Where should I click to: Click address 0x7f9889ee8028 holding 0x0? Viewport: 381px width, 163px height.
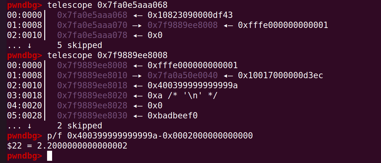(x=92, y=106)
